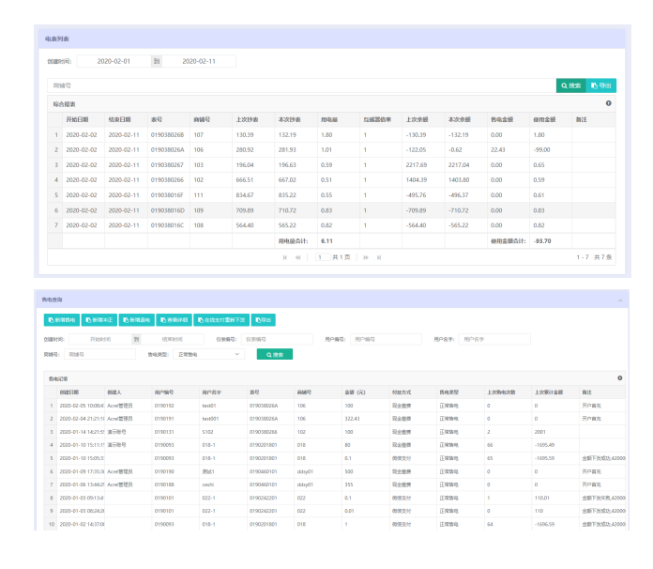The image size is (653, 569).
Task: Run the green 搜索 button in 售电查询
Action: click(x=275, y=354)
